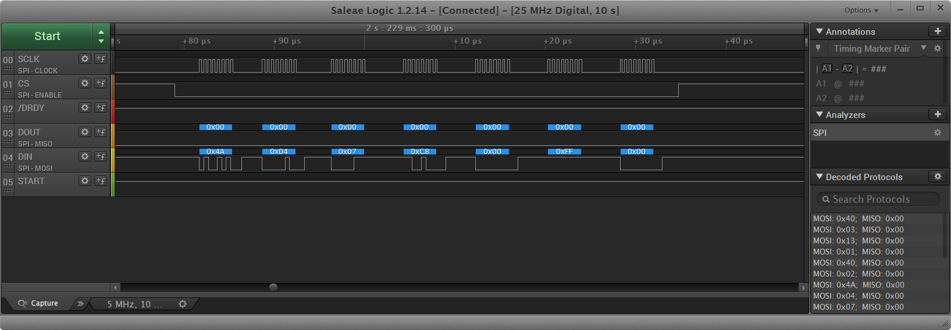Click the red color bar of /DRDY channel

pos(113,111)
